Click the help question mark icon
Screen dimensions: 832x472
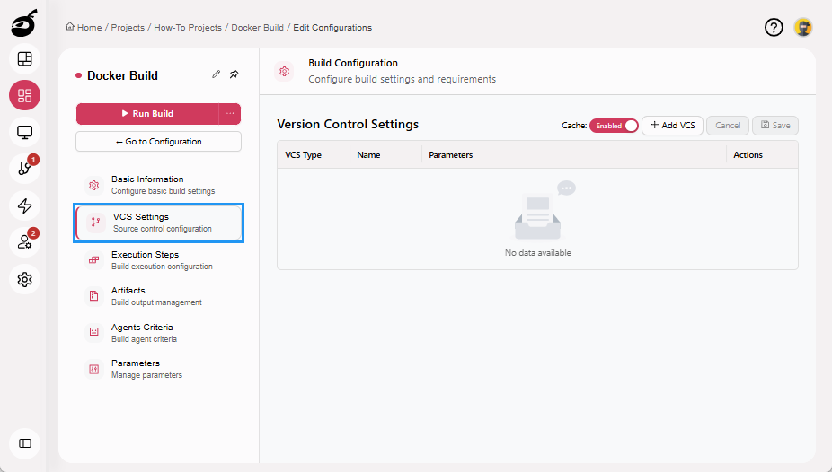point(774,27)
